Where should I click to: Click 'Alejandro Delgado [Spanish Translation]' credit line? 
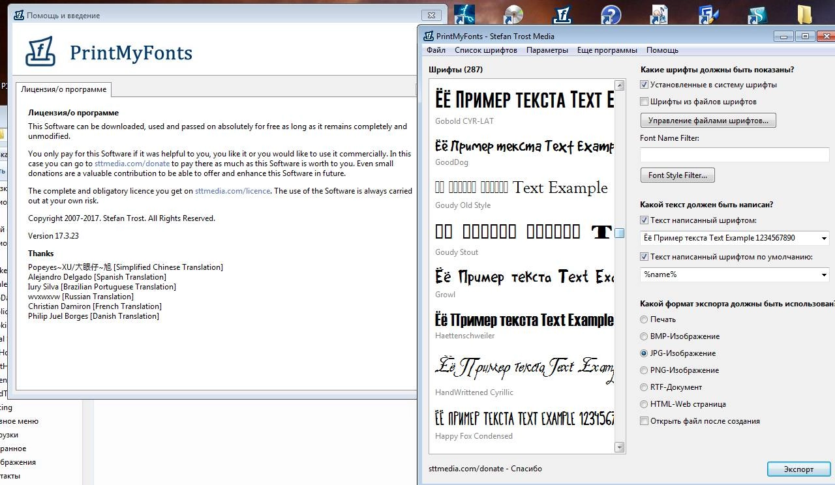(97, 277)
